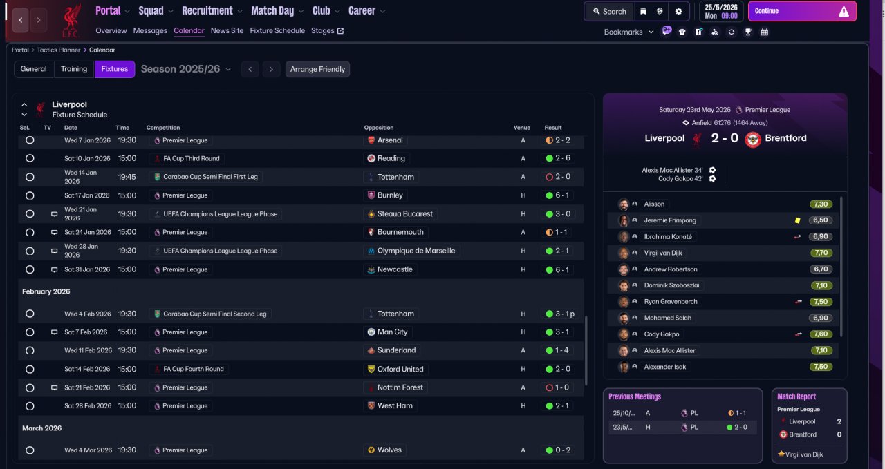The image size is (885, 469).
Task: Open the settings gear icon
Action: (x=678, y=11)
